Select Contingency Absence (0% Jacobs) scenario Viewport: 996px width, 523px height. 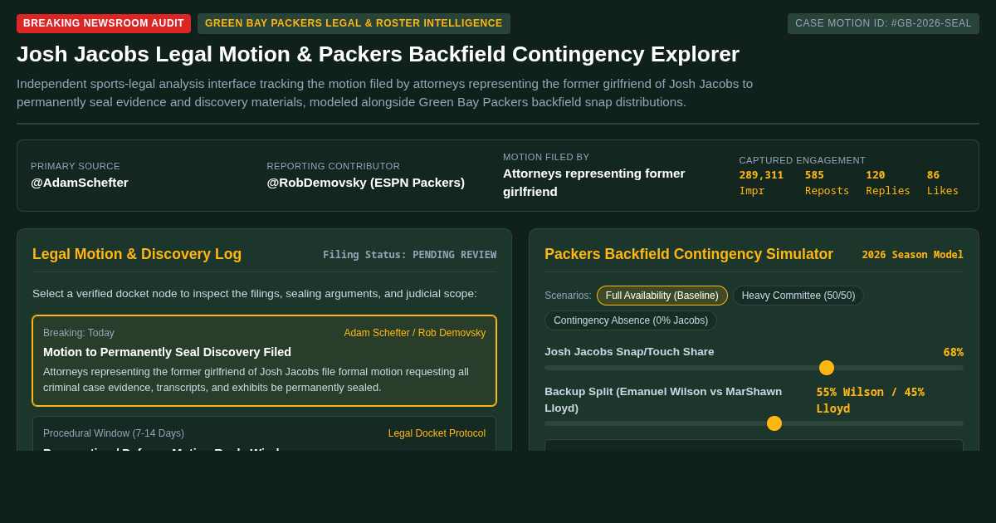click(631, 320)
